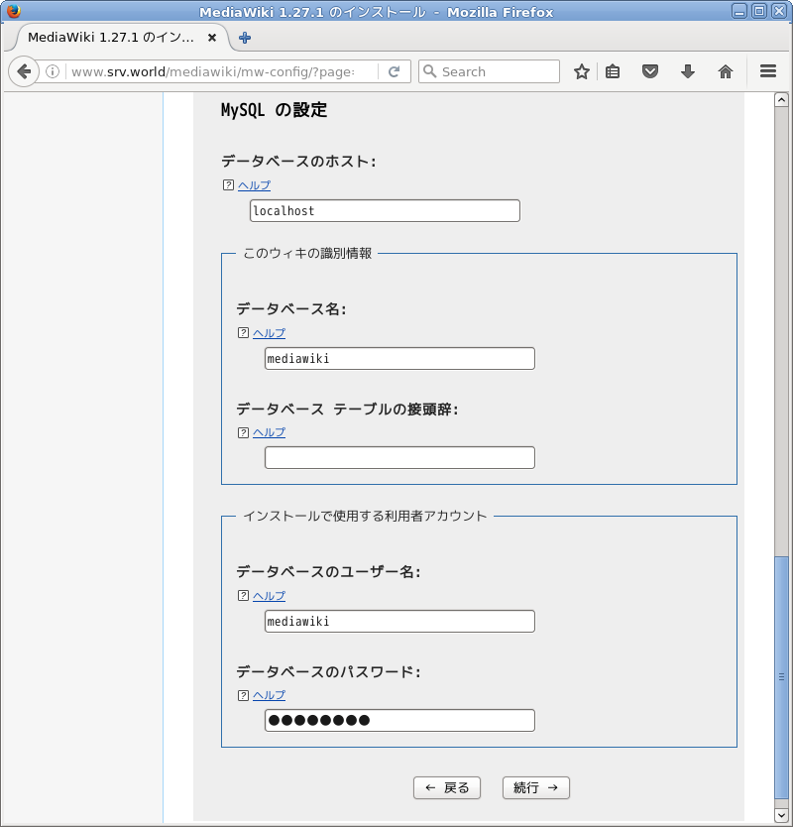The width and height of the screenshot is (793, 827).
Task: Bookmark this page with the star icon
Action: (582, 71)
